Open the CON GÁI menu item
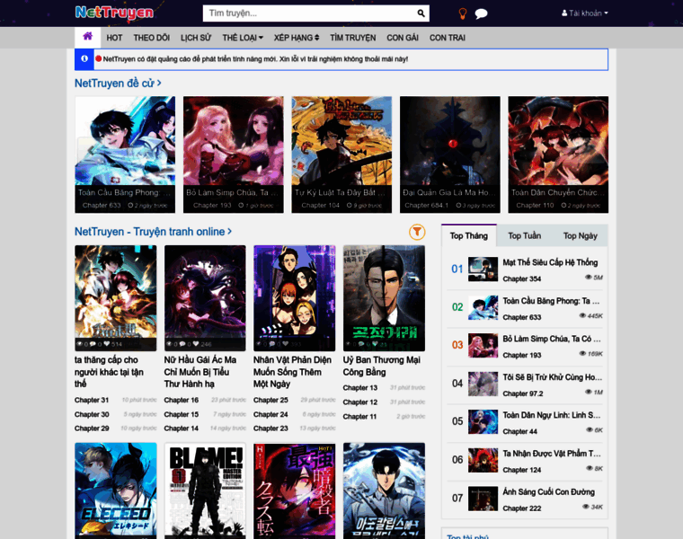 coord(403,38)
